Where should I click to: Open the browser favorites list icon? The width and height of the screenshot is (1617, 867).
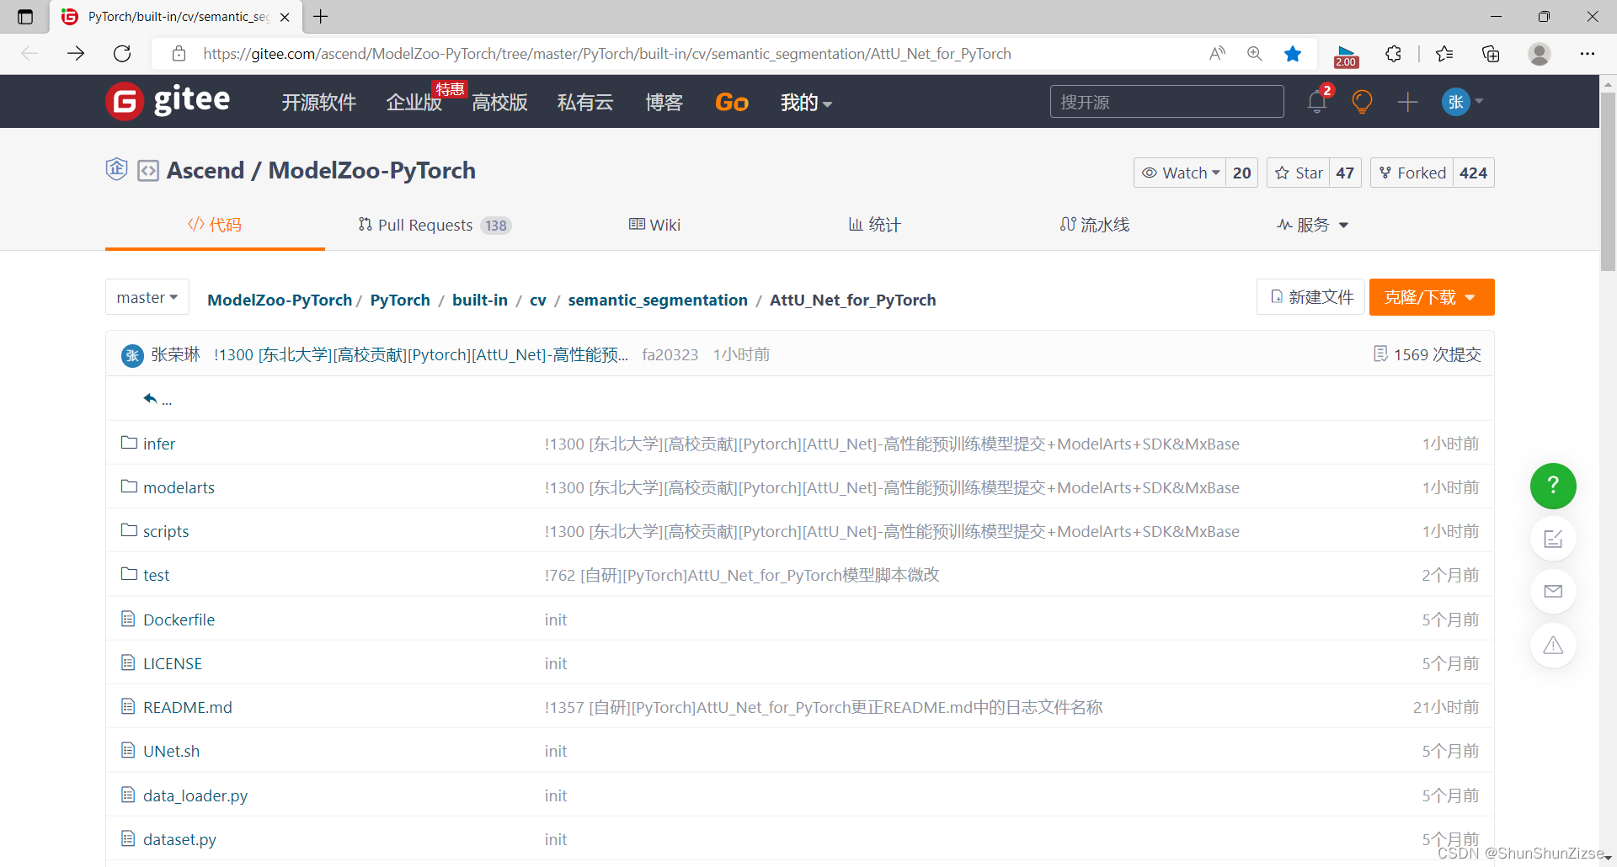(1444, 54)
